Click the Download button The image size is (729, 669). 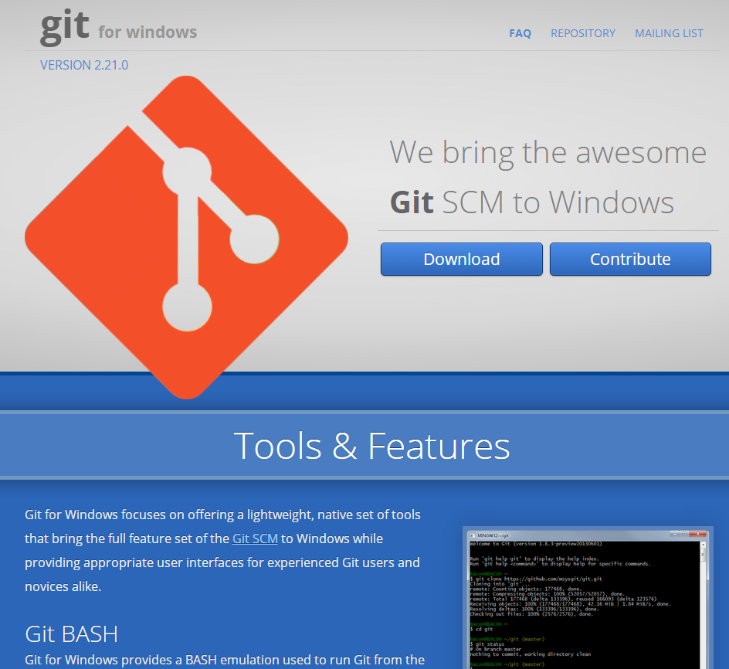pyautogui.click(x=462, y=259)
